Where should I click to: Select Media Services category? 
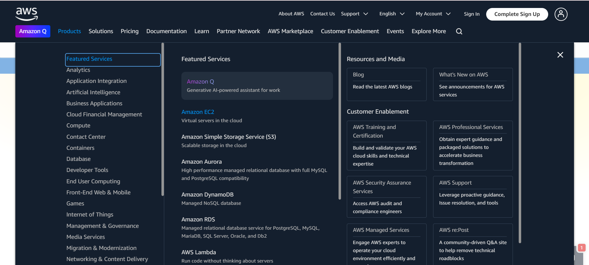click(x=86, y=237)
